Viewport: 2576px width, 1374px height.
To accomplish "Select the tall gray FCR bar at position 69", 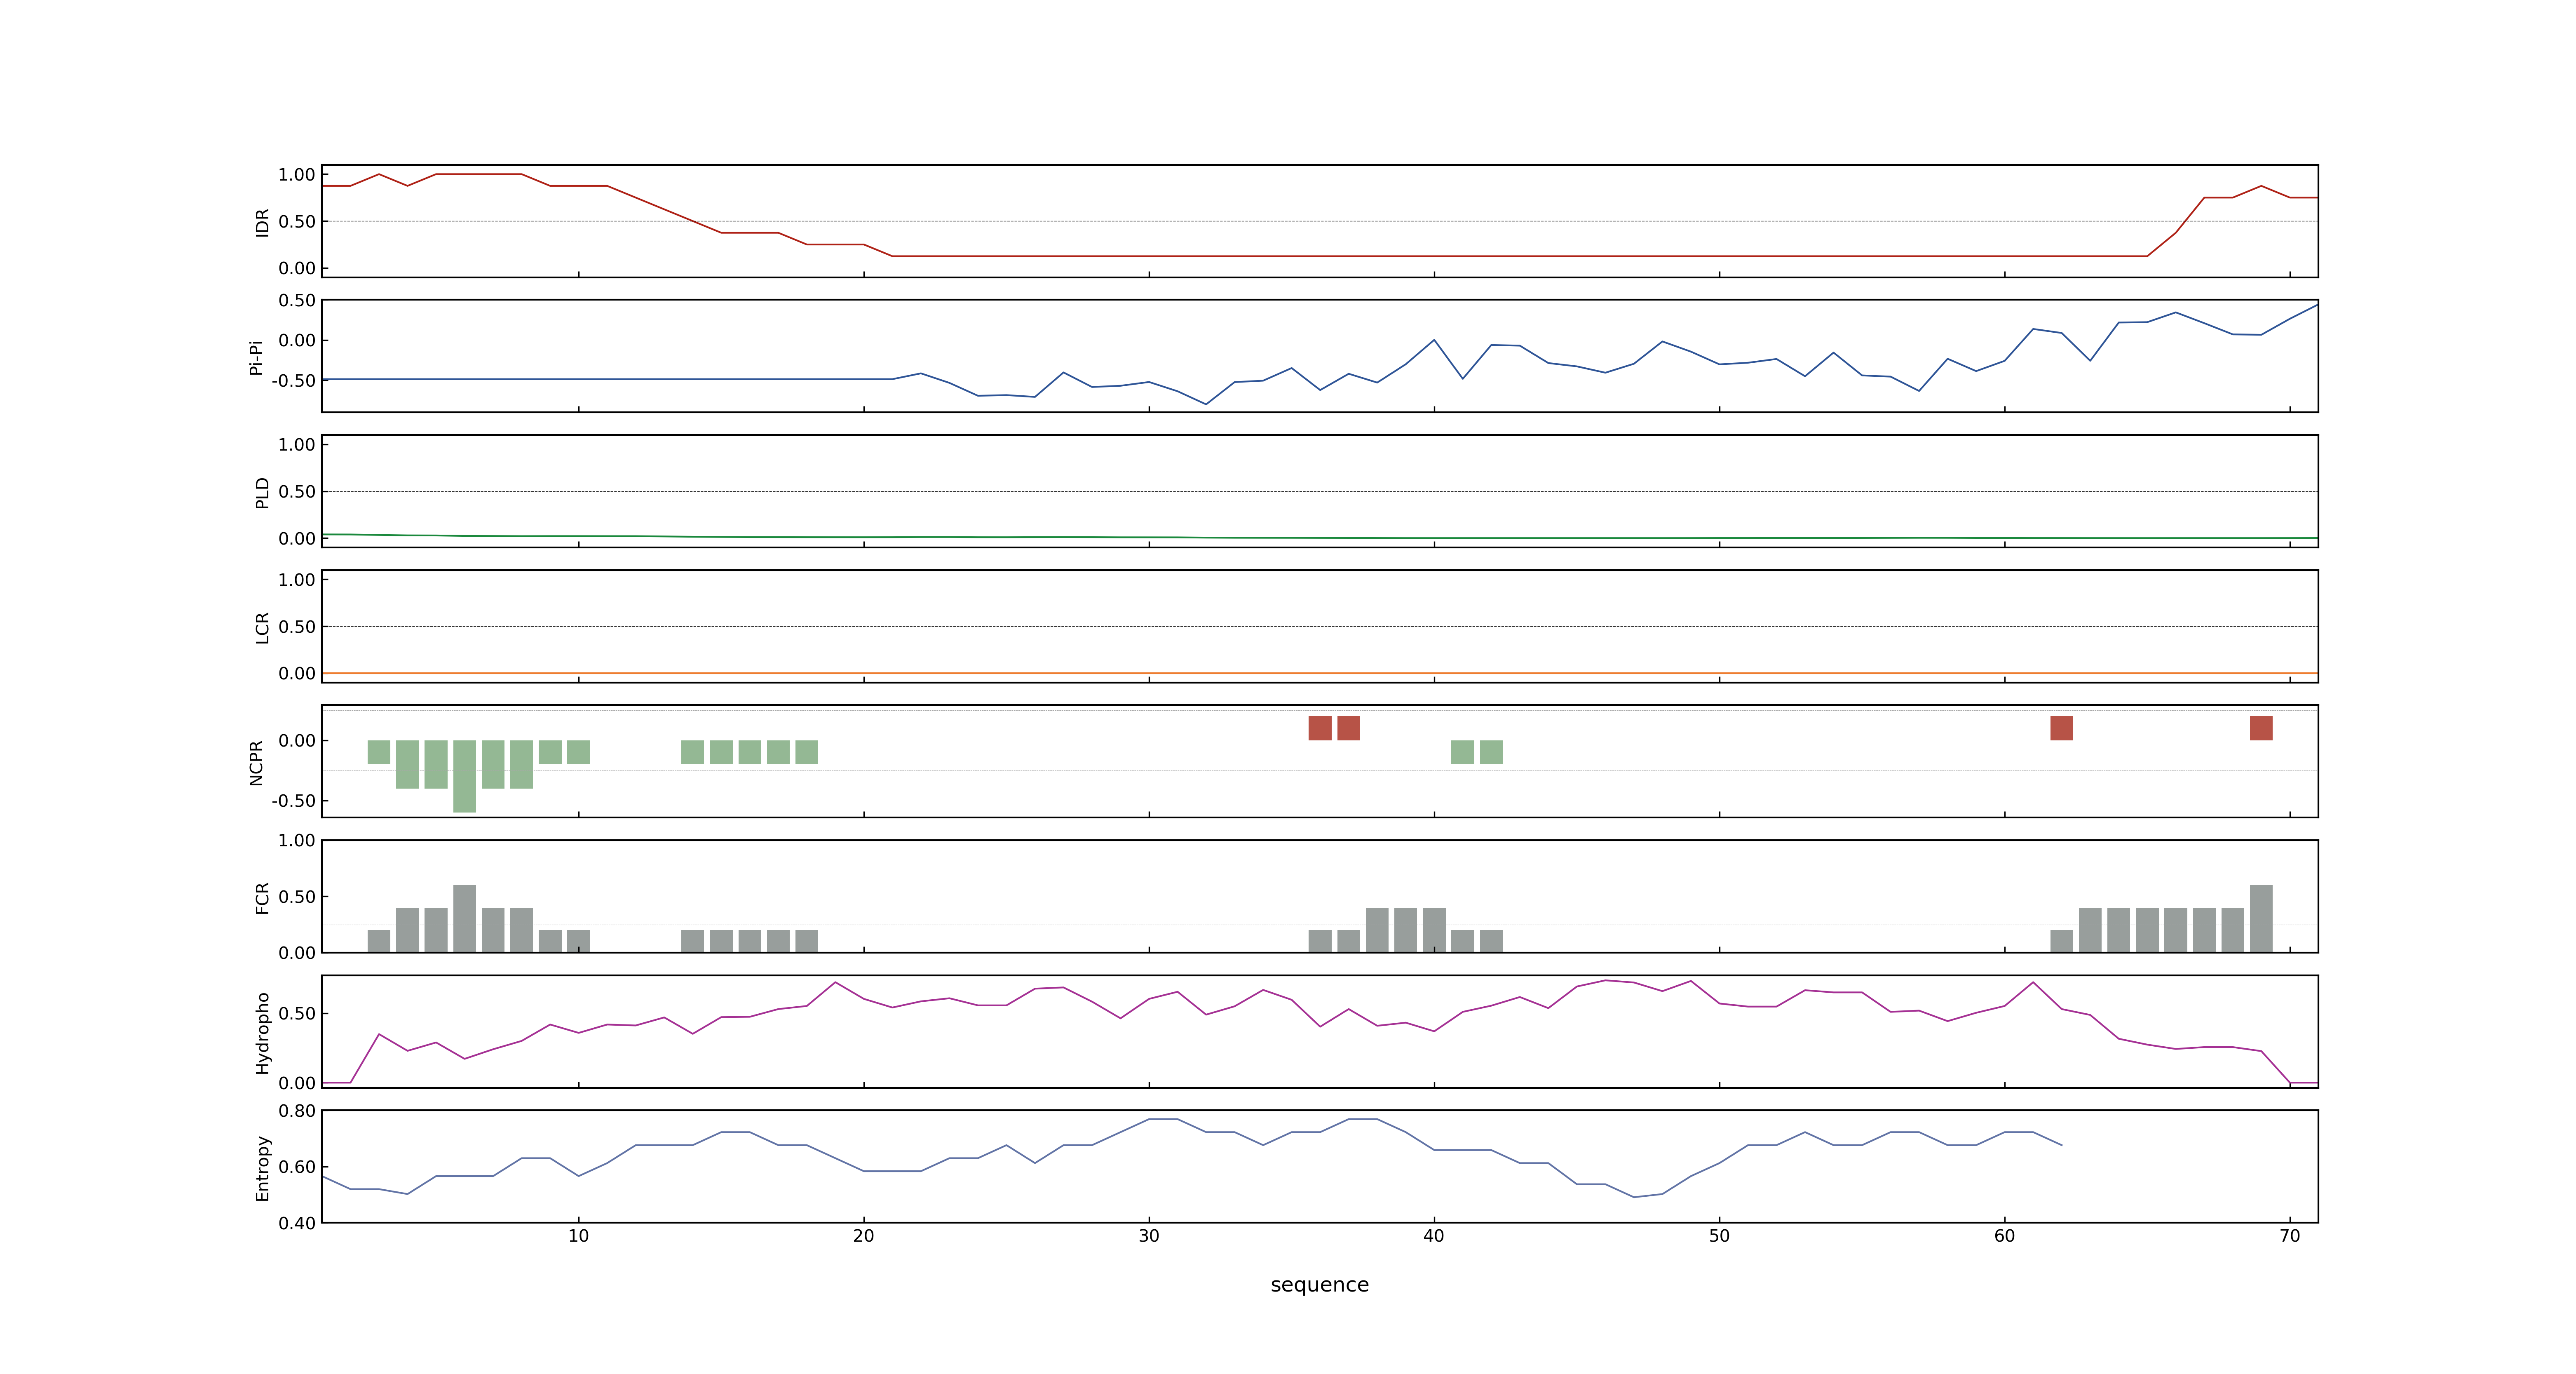I will [2261, 918].
